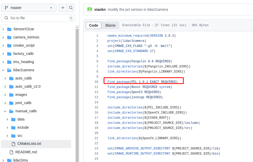Expand the imu_heading folder chevron
253x162 pixels.
click(x=3, y=62)
